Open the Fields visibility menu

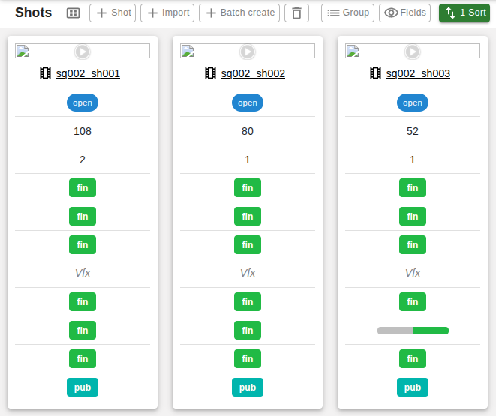(405, 13)
